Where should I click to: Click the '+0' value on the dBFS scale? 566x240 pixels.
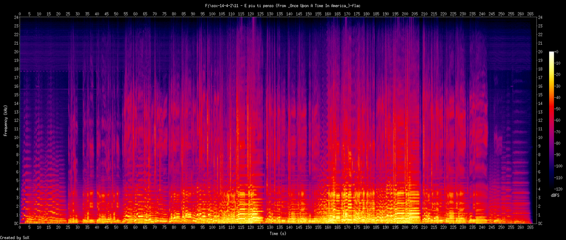click(x=557, y=52)
